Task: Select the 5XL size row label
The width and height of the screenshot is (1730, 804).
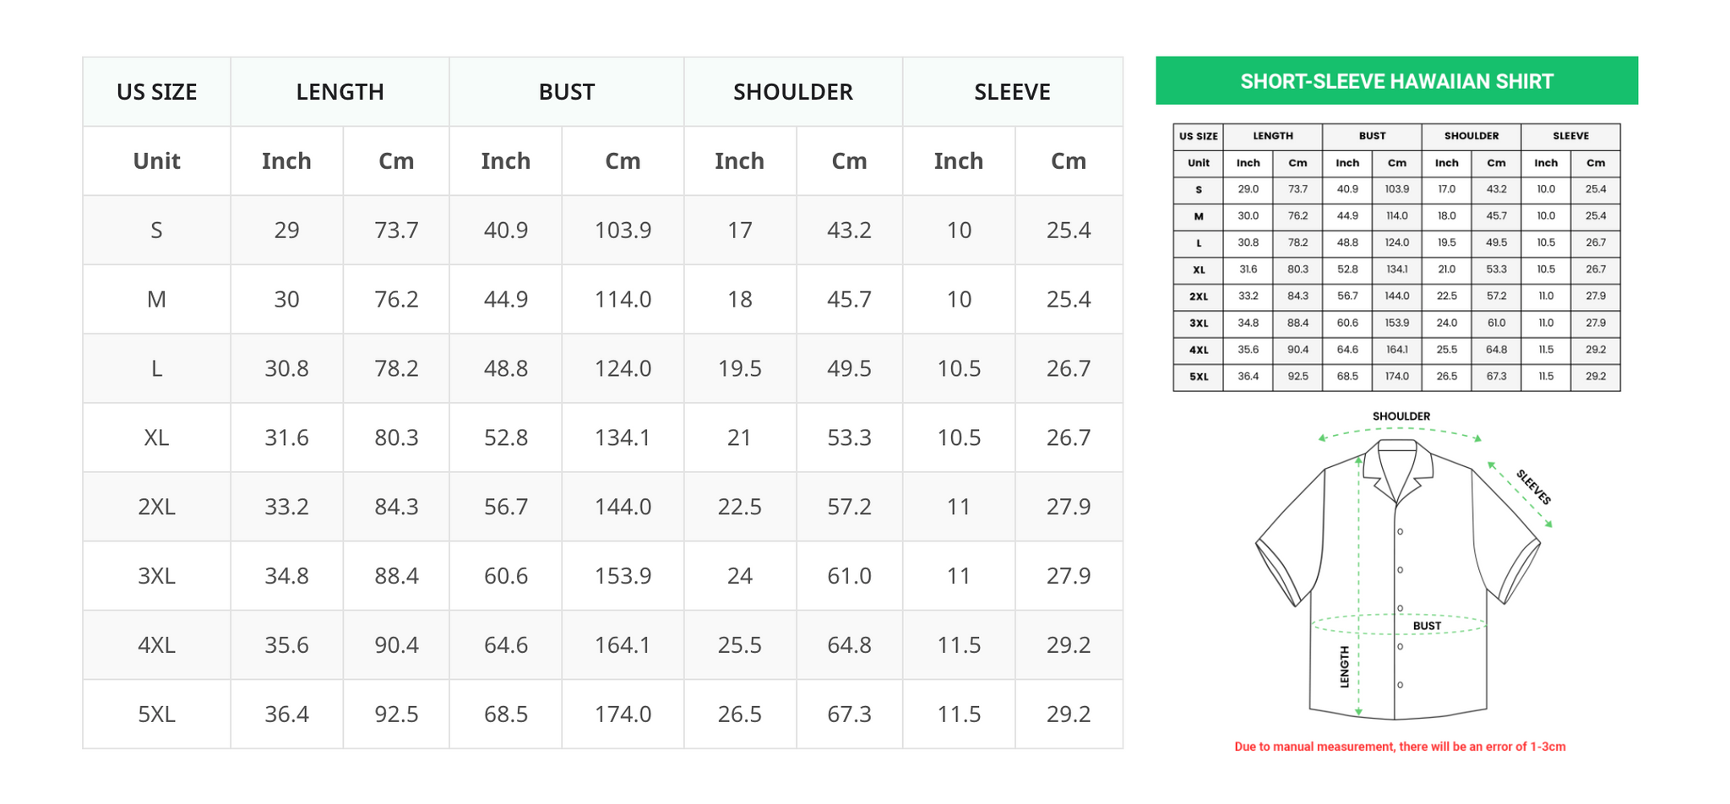Action: point(156,714)
